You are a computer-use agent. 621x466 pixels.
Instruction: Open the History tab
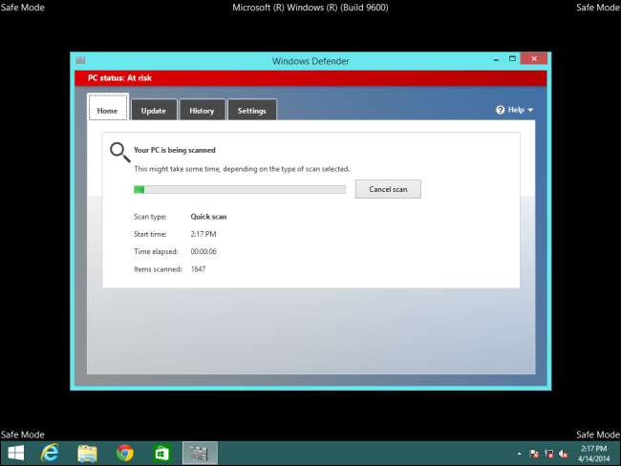202,111
